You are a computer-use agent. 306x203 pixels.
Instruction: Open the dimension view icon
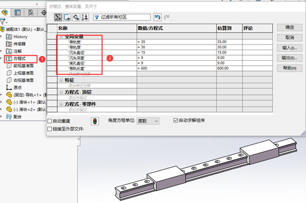tap(76, 17)
